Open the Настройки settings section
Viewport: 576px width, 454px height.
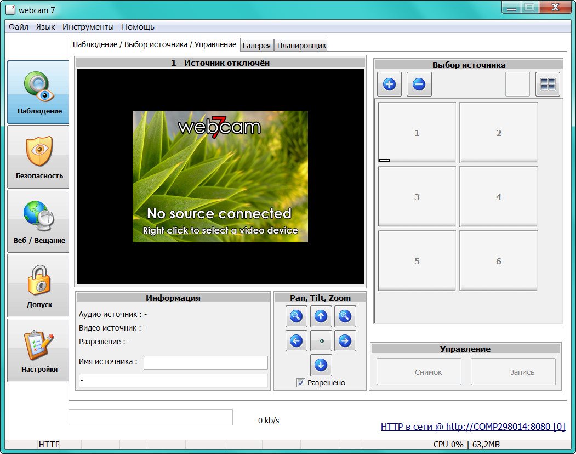pyautogui.click(x=38, y=350)
